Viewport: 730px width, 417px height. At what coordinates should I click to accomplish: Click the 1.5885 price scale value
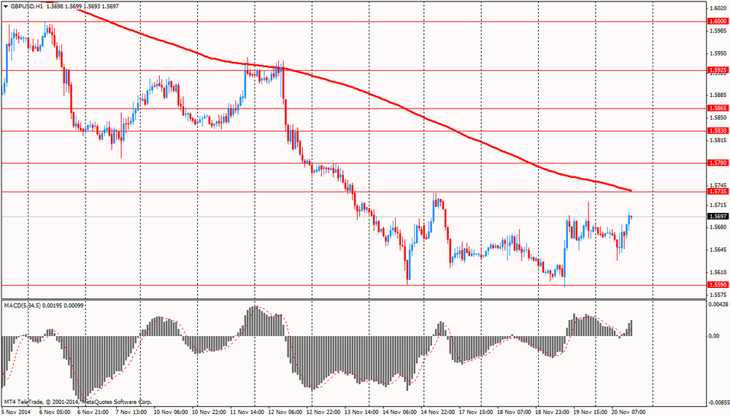[x=718, y=96]
